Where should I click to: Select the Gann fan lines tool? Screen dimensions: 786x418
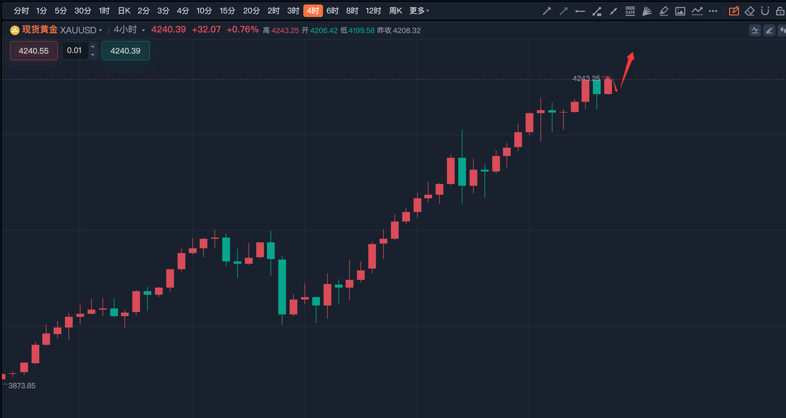[647, 11]
